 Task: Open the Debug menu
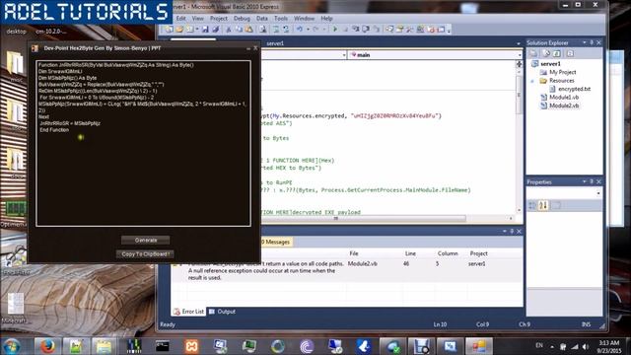pyautogui.click(x=242, y=18)
